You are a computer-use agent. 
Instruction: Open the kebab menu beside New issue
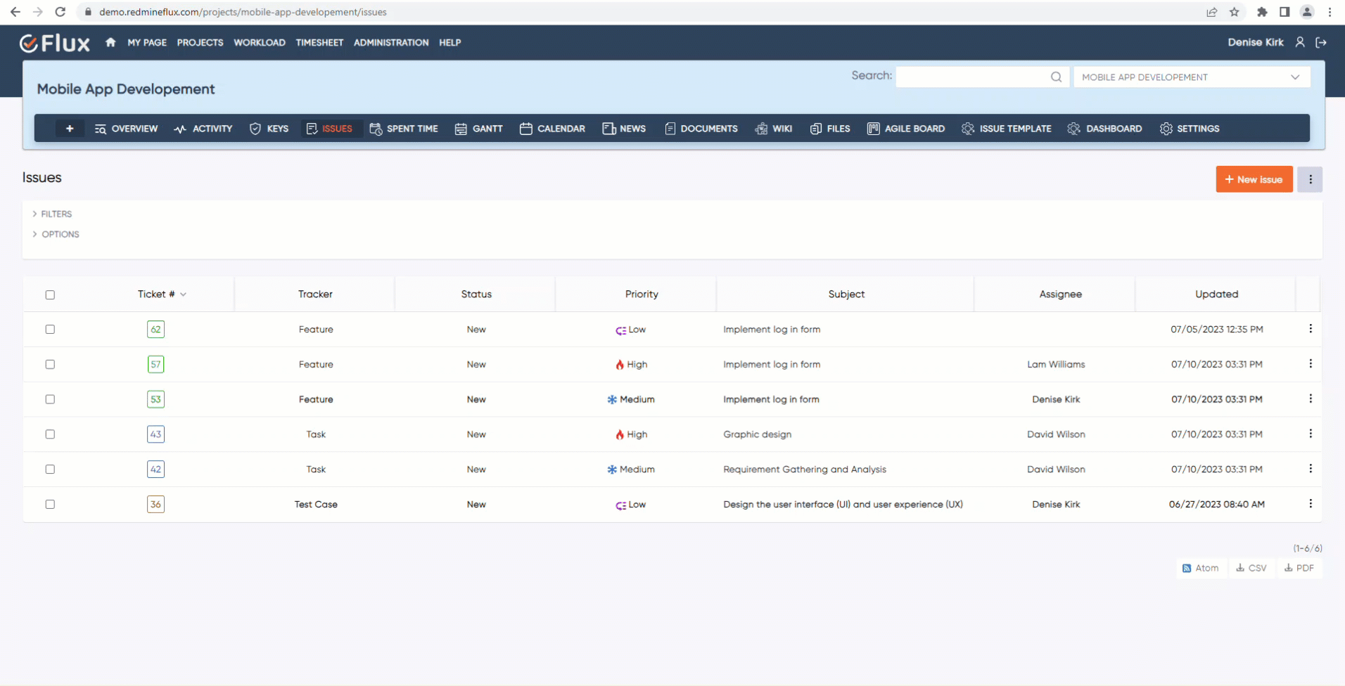point(1310,179)
